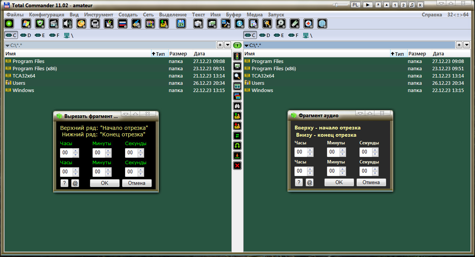Click the volume slider in the title bar

click(x=340, y=5)
